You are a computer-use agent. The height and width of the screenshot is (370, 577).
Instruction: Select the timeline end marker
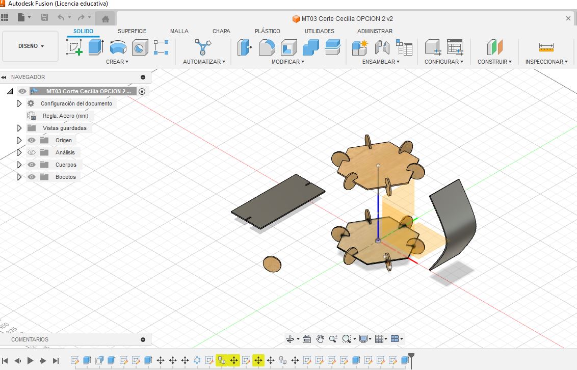tap(411, 360)
